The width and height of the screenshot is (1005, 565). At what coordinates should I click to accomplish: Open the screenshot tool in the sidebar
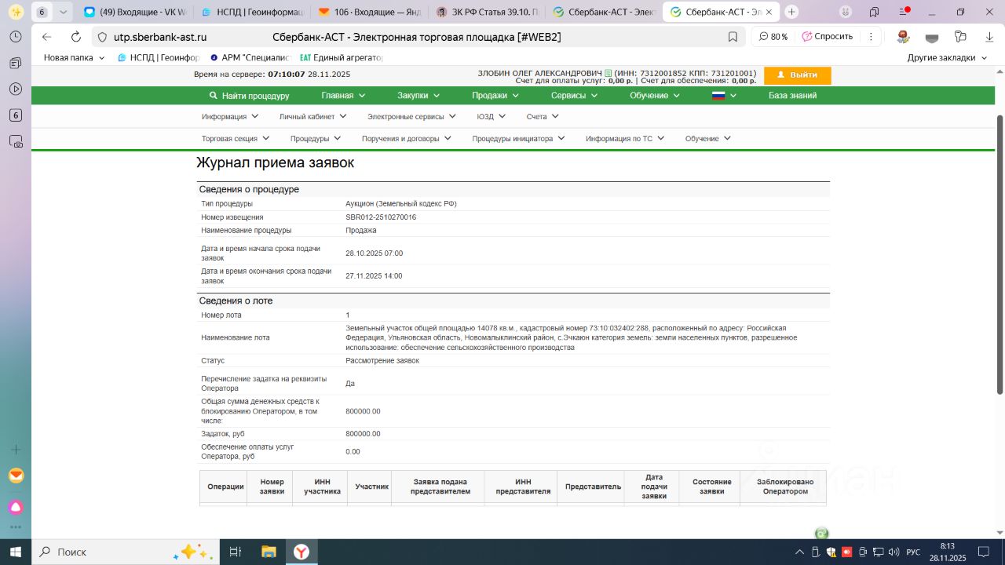tap(15, 141)
